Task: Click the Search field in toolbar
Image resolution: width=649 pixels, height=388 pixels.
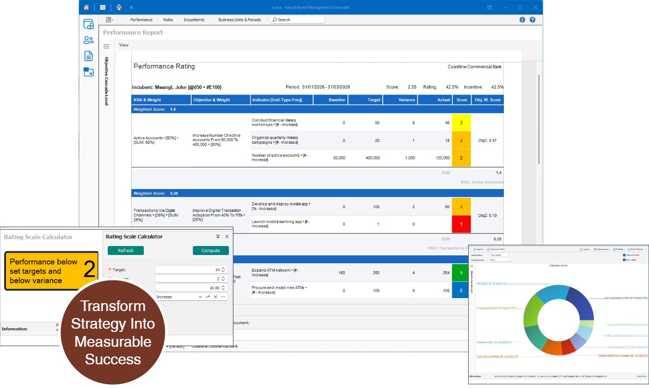Action: [297, 20]
